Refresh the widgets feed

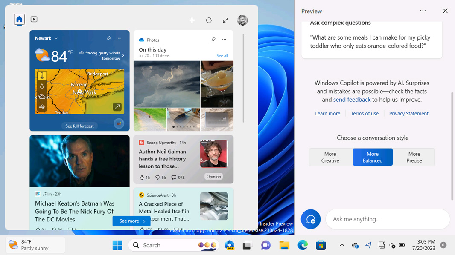point(209,20)
